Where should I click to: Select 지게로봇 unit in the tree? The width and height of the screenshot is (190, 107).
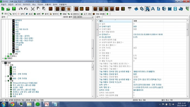pyautogui.click(x=18, y=45)
